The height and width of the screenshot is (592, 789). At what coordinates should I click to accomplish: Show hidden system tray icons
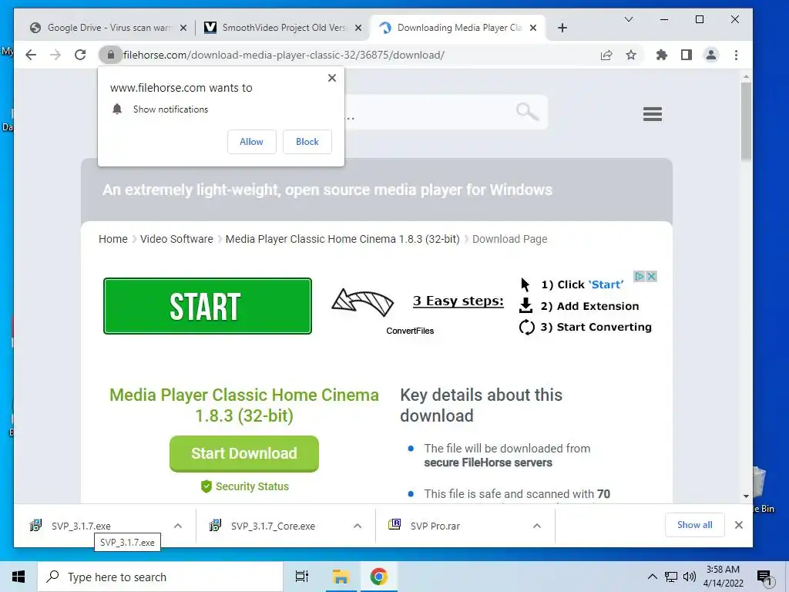[x=652, y=577]
